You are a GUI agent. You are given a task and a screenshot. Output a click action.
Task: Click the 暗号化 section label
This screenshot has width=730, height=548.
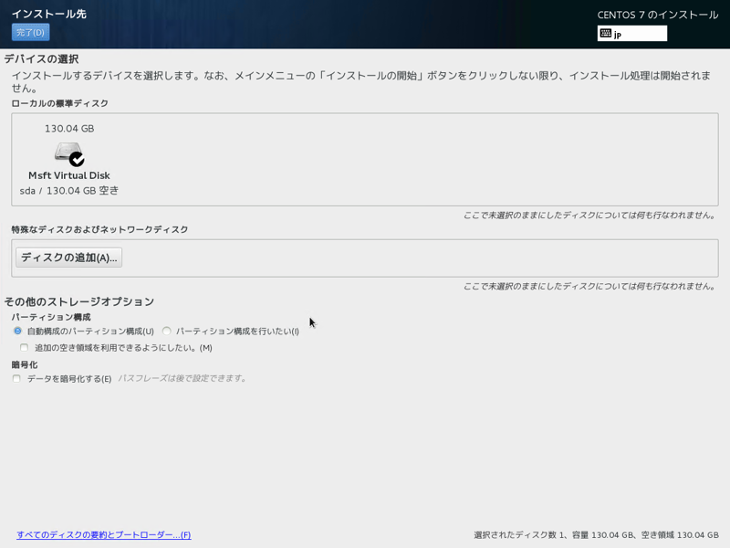pyautogui.click(x=25, y=364)
